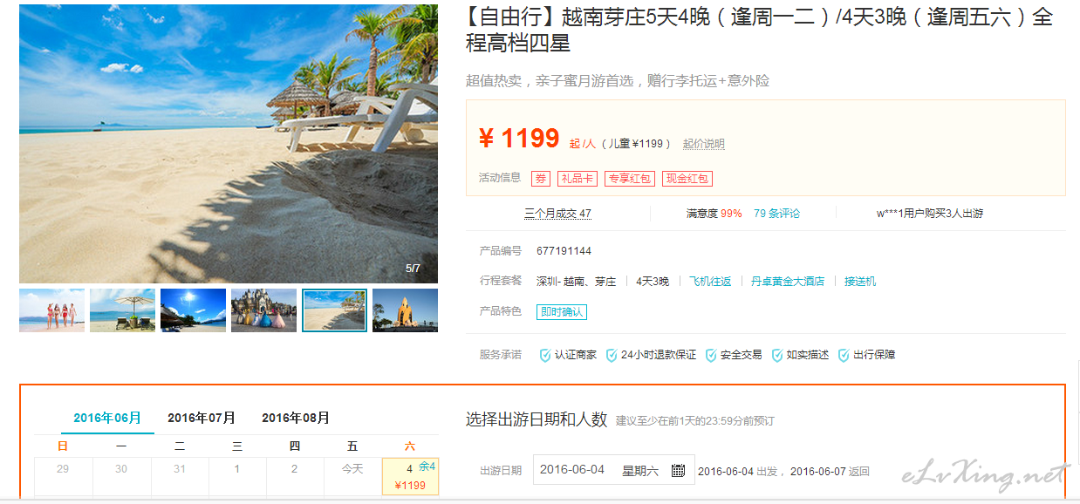Click the 丹卓黄金大酒店 hotel link

click(x=788, y=281)
